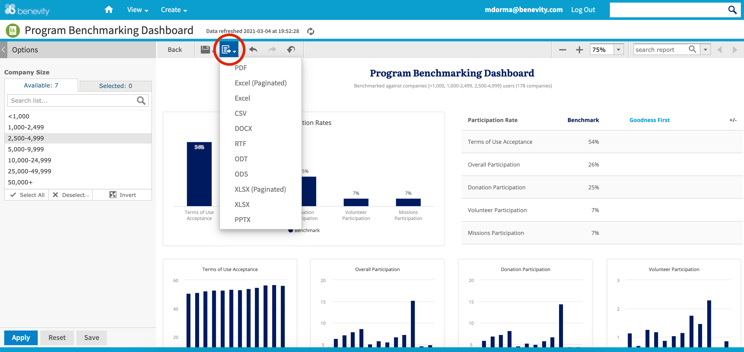The height and width of the screenshot is (352, 744).
Task: Click the search report magnifier icon
Action: pyautogui.click(x=692, y=49)
